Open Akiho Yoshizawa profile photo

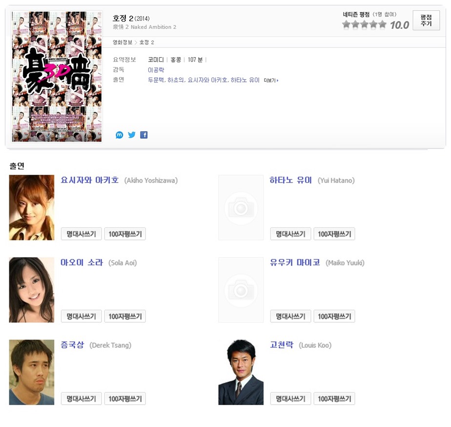tap(32, 207)
